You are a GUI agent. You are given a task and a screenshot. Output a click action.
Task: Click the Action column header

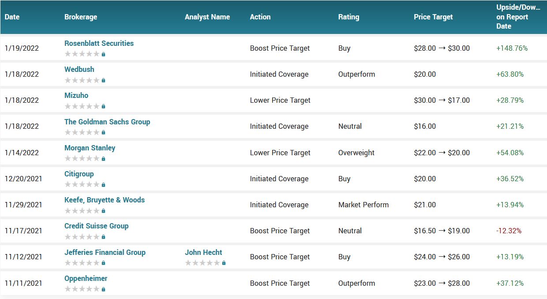tap(260, 17)
